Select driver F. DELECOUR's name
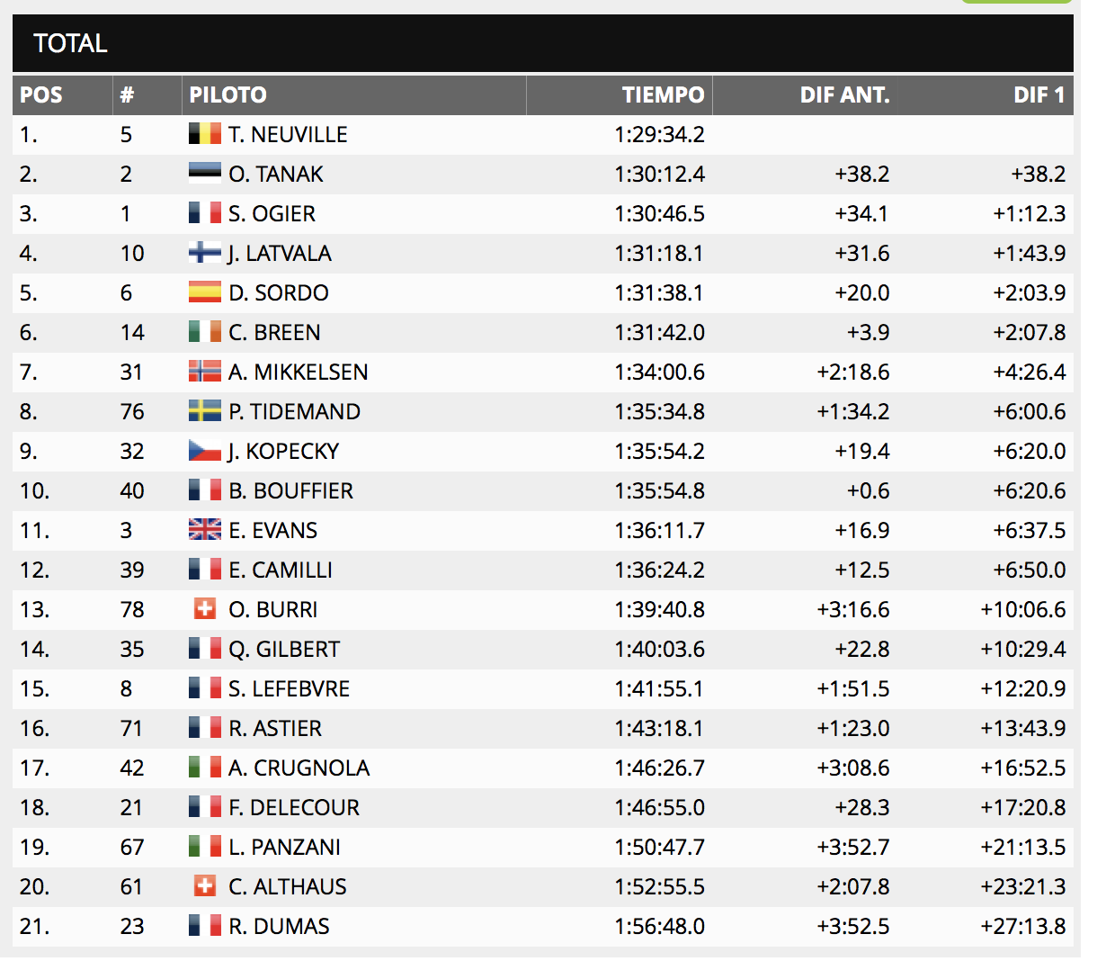1097x970 pixels. click(294, 808)
